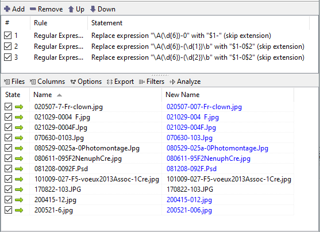320x232 pixels.
Task: Uncheck file 170822-103.JPG checkbox
Action: [9, 190]
